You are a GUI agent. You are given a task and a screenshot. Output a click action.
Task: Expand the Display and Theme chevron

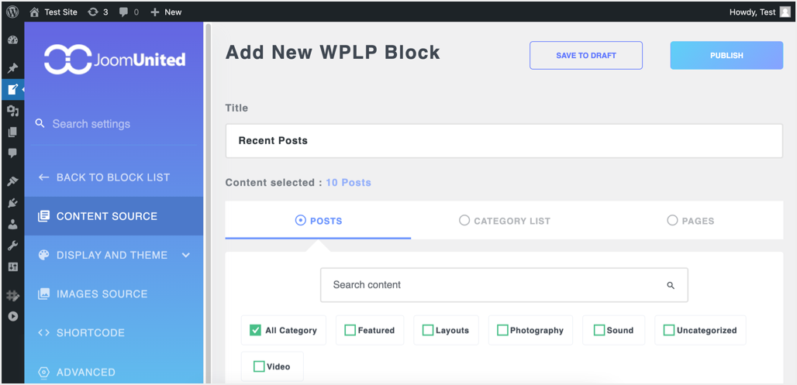tap(186, 255)
